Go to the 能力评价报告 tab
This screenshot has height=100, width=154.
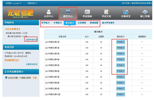click(108, 23)
